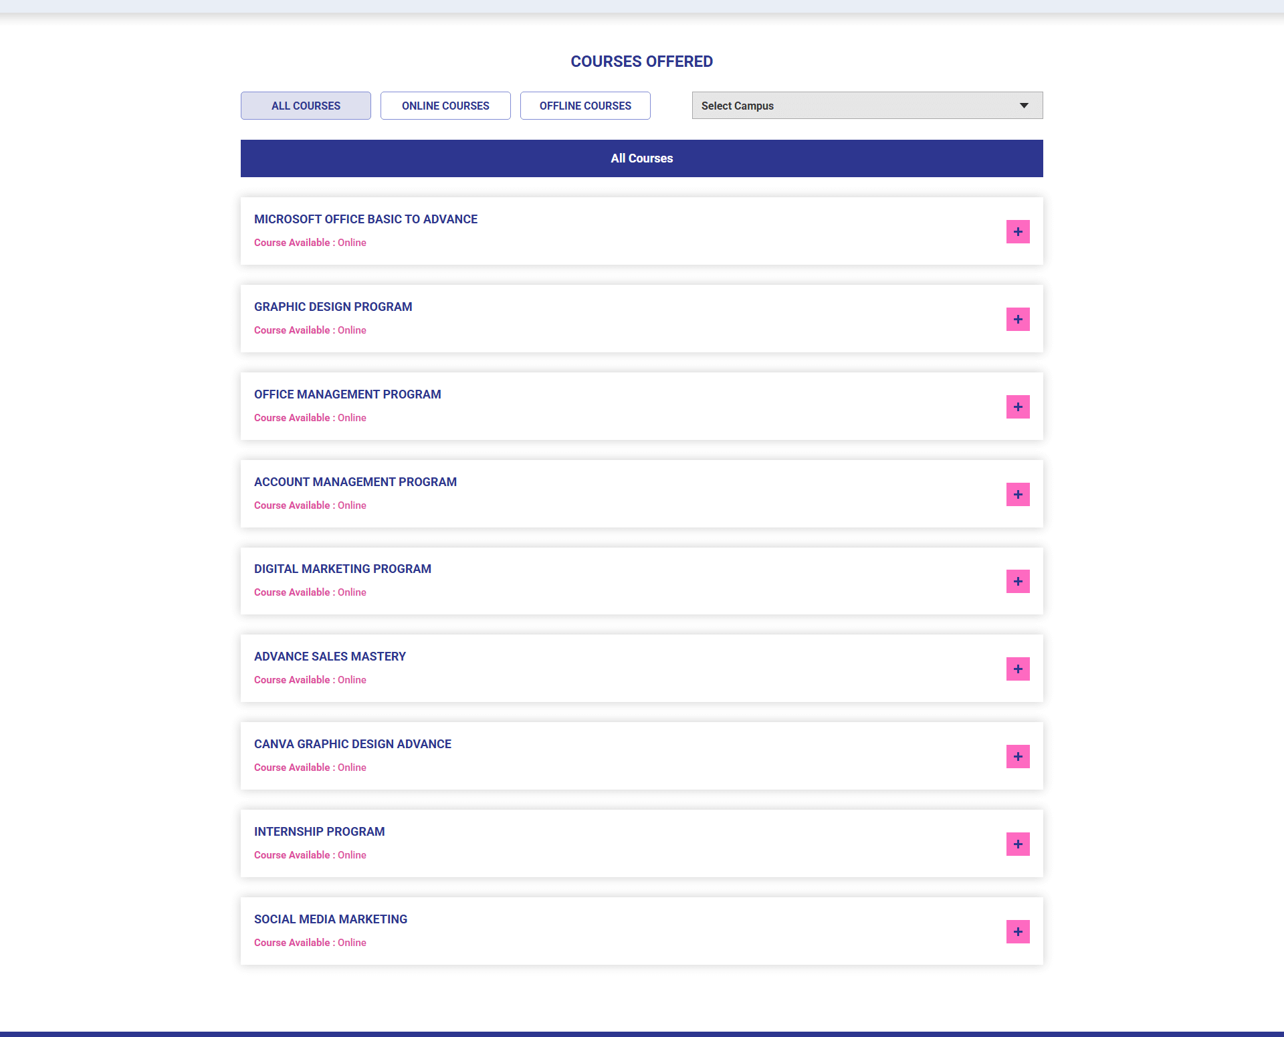Open Canva Graphic Design Advance details

(x=1018, y=756)
